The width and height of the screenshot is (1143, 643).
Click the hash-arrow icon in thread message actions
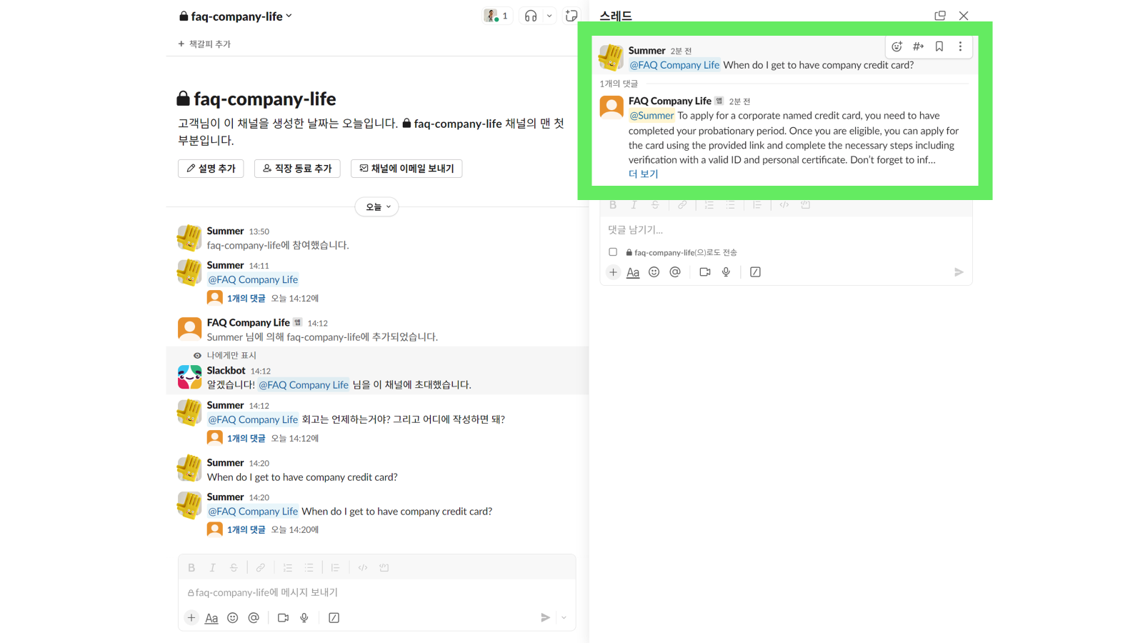coord(918,46)
